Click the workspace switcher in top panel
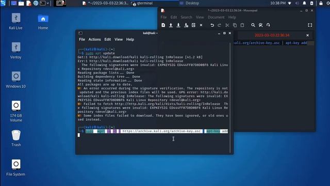This screenshot has width=330, height=186. point(60,3)
